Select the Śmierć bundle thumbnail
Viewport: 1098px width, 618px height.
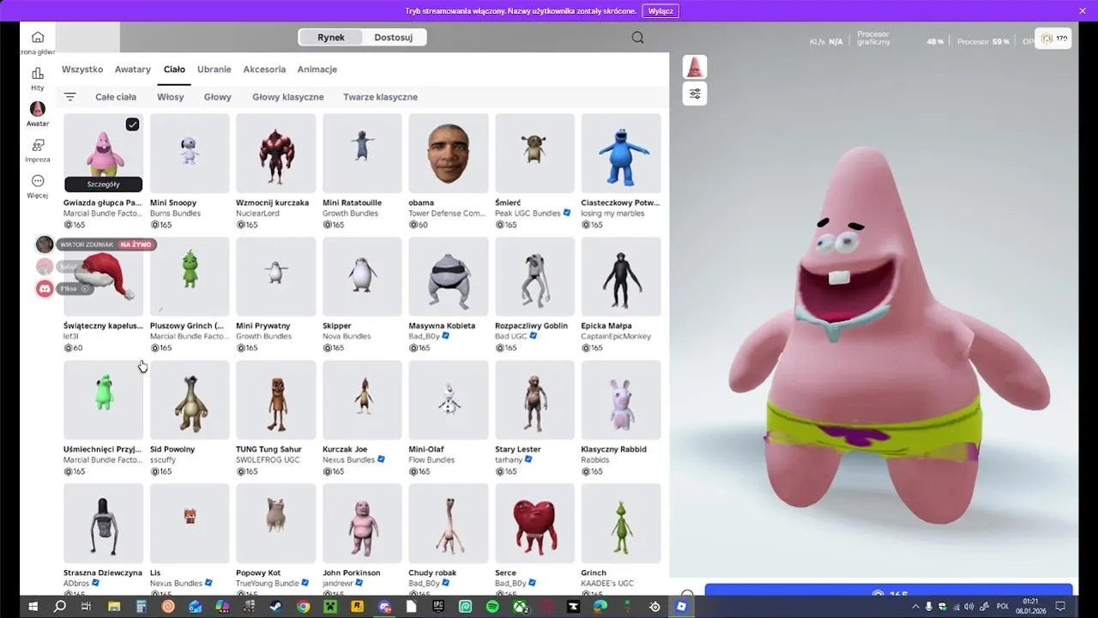pos(534,154)
